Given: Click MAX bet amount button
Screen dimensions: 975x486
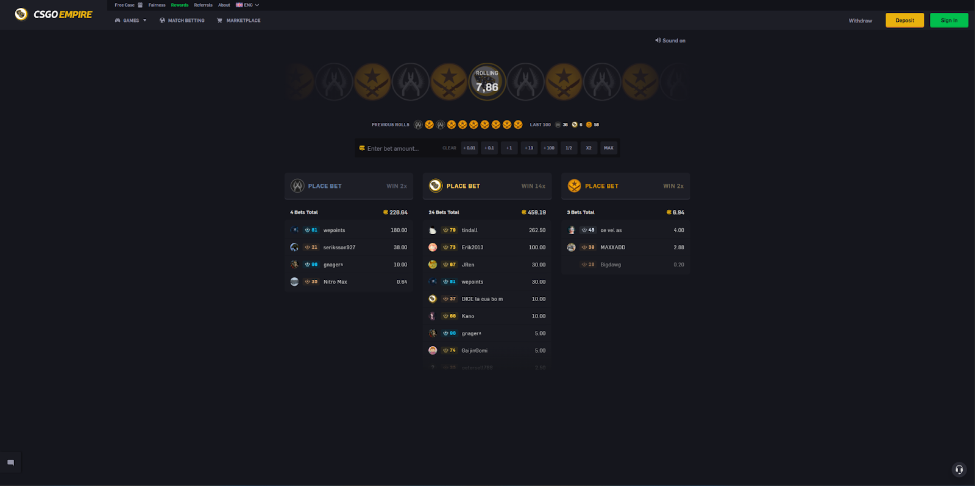Looking at the screenshot, I should point(609,148).
